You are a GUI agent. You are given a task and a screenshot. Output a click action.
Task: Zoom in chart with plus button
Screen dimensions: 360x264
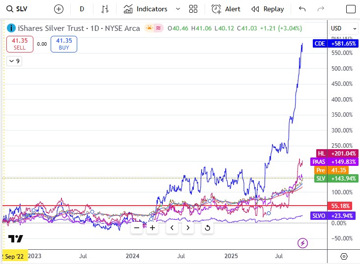click(x=152, y=228)
